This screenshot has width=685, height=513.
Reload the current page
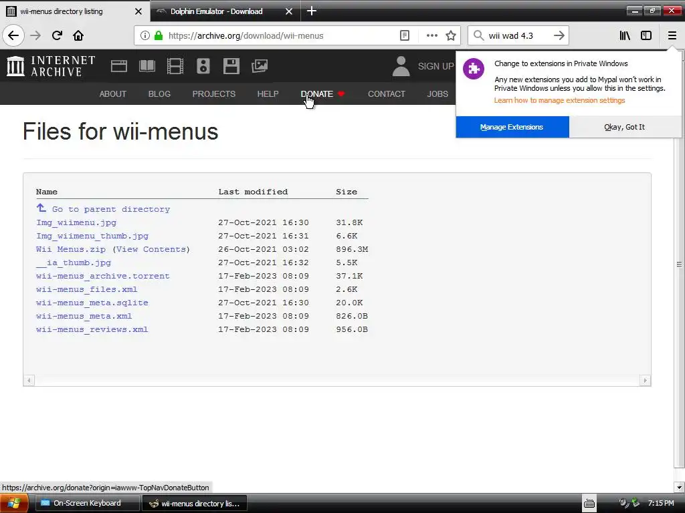(x=57, y=36)
